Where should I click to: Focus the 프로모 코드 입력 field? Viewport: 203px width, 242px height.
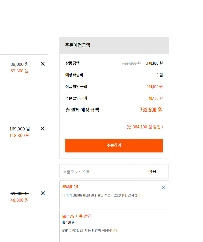click(98, 171)
